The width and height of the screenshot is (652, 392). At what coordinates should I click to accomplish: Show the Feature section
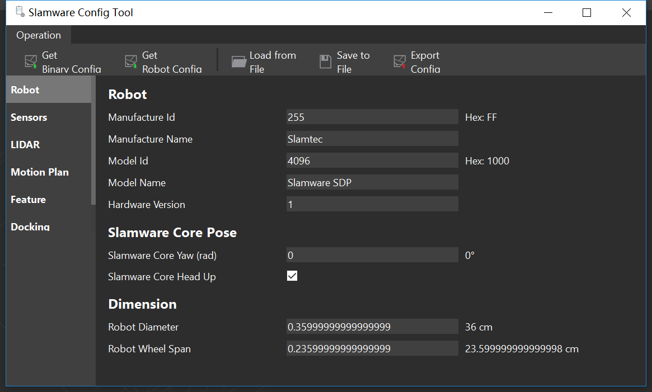(49, 200)
